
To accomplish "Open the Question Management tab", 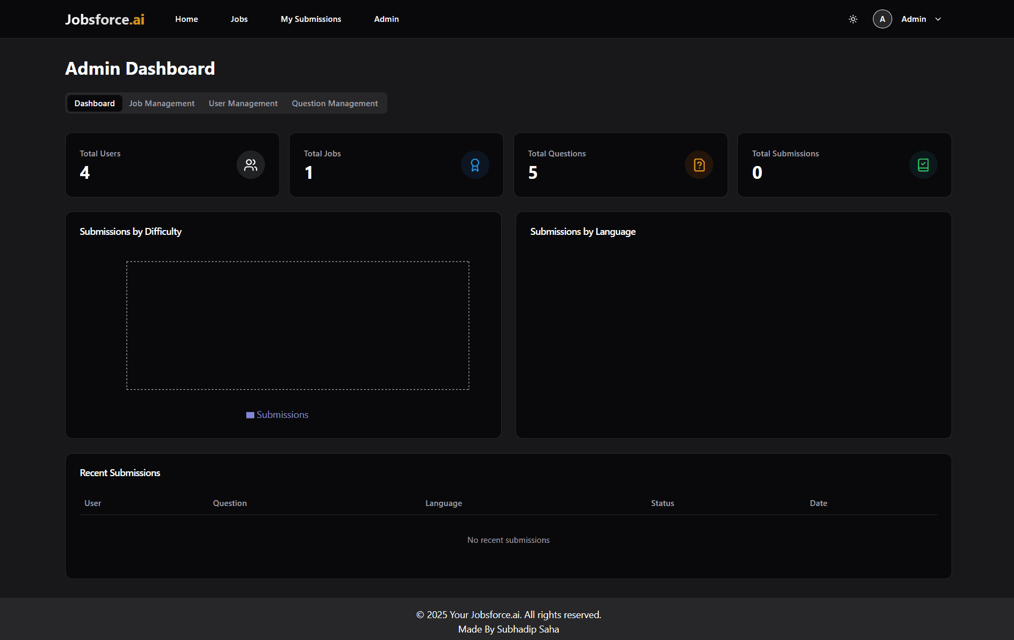I will coord(334,104).
